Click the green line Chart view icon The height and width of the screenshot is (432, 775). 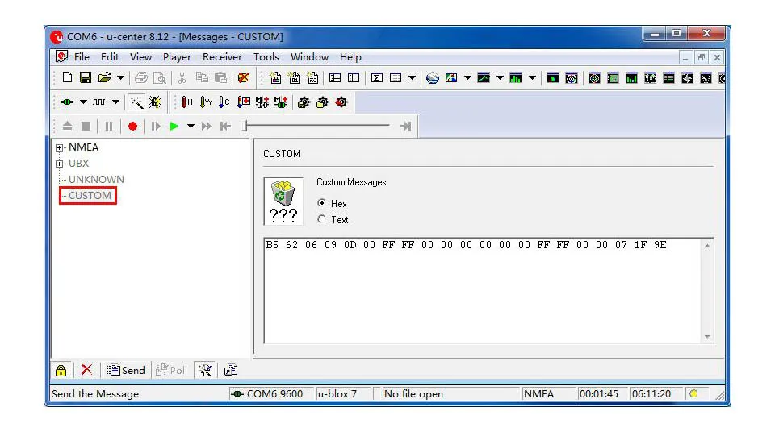tap(484, 77)
